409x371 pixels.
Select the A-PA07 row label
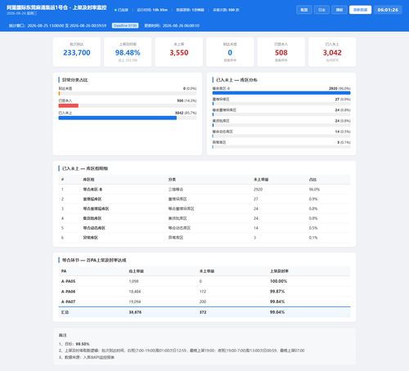click(x=68, y=302)
